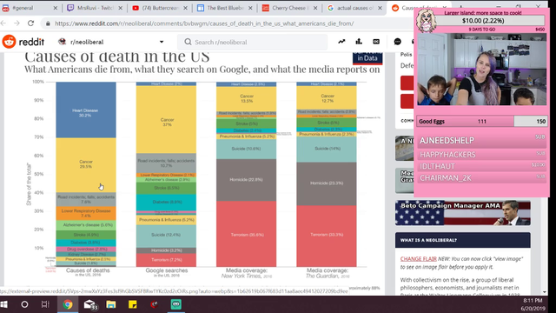The width and height of the screenshot is (556, 313).
Task: Open the teal streaming app on taskbar
Action: click(x=175, y=304)
